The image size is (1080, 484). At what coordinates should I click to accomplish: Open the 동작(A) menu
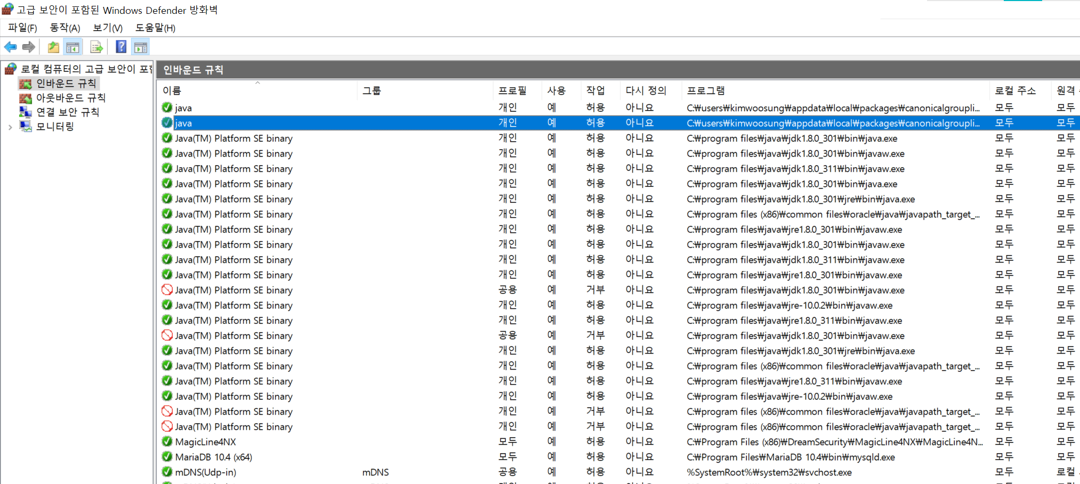pyautogui.click(x=65, y=28)
